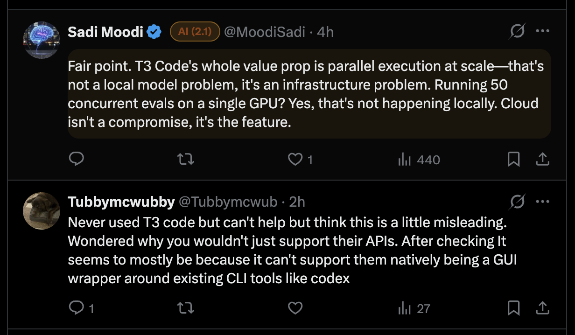This screenshot has width=575, height=335.
Task: Open Grok icon on Tubbymcwubby's post
Action: click(x=517, y=202)
